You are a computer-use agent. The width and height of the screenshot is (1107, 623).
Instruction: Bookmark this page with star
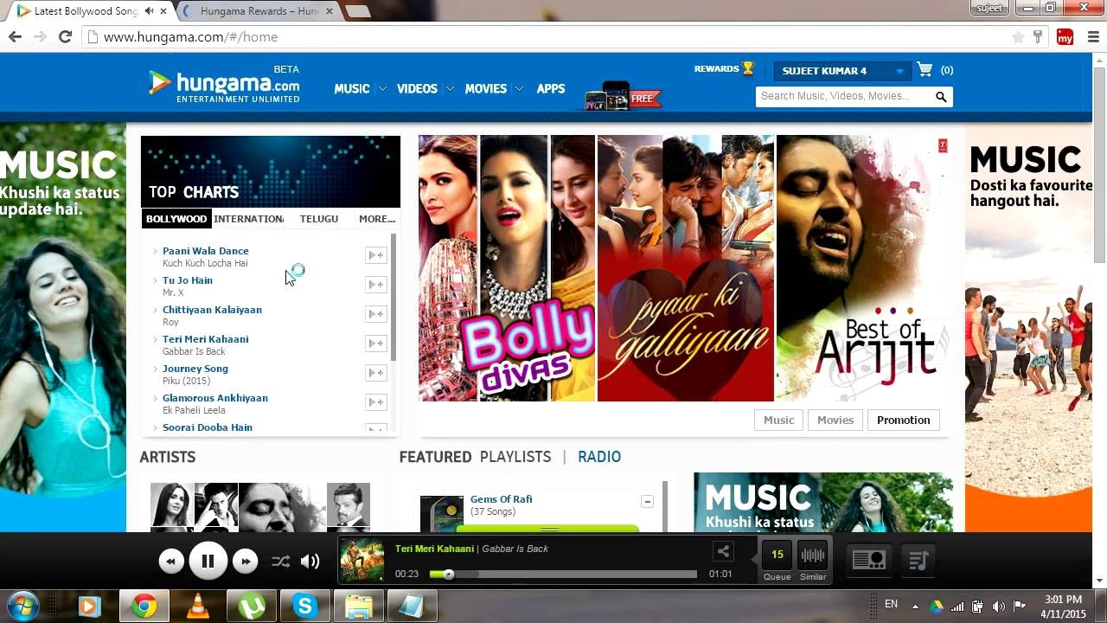[1018, 37]
